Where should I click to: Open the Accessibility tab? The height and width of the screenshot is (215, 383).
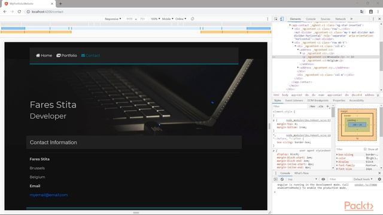pyautogui.click(x=357, y=100)
